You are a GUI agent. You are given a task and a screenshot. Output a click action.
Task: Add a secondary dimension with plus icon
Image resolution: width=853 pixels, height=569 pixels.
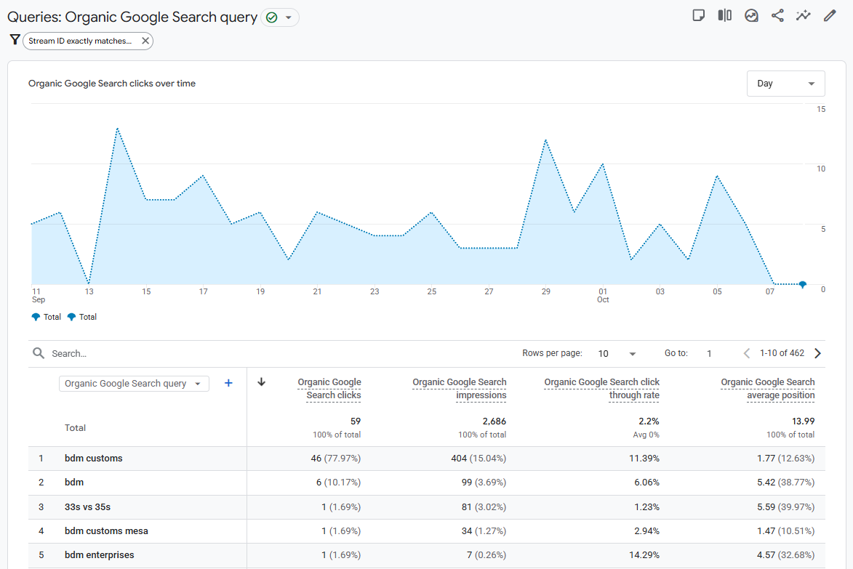click(x=228, y=383)
